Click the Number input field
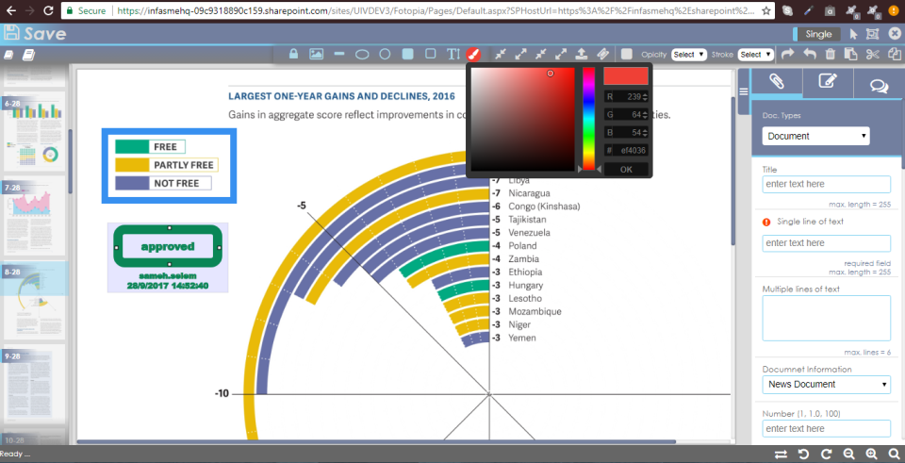Image resolution: width=905 pixels, height=463 pixels. (826, 428)
